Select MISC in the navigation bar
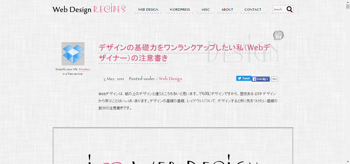 tap(205, 10)
